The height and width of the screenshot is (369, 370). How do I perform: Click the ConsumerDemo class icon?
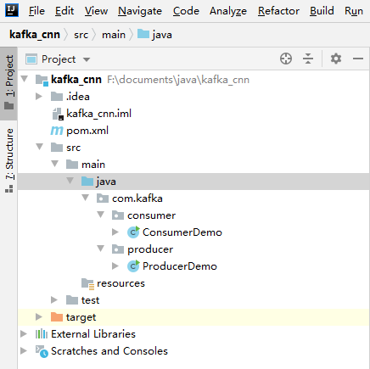133,232
